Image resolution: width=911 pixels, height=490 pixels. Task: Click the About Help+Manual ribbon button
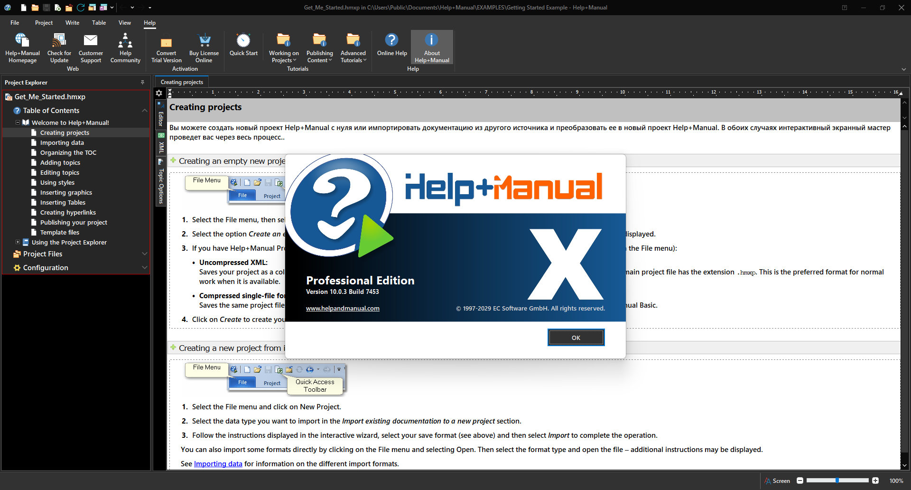(432, 47)
